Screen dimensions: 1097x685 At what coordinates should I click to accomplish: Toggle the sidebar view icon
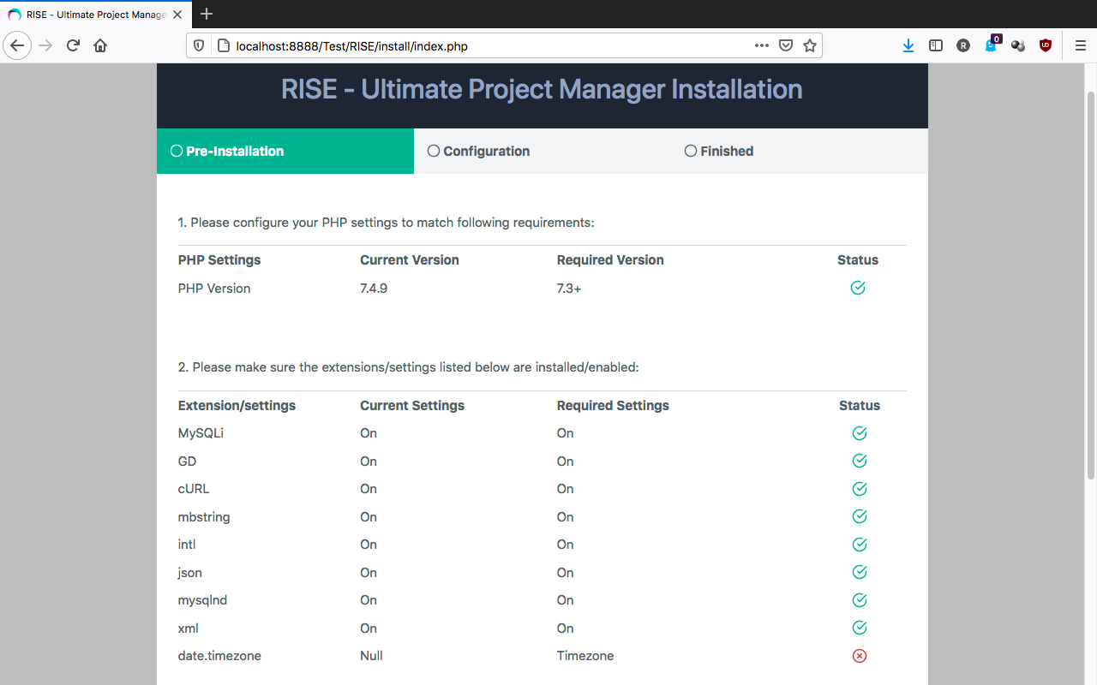pos(936,45)
